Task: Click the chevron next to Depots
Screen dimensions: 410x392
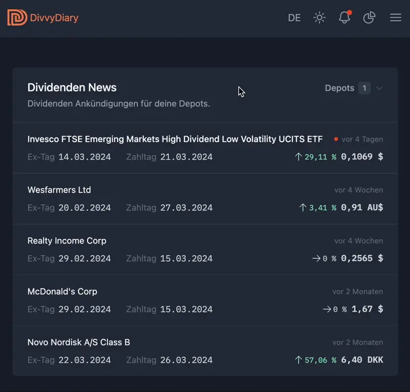Action: point(379,88)
